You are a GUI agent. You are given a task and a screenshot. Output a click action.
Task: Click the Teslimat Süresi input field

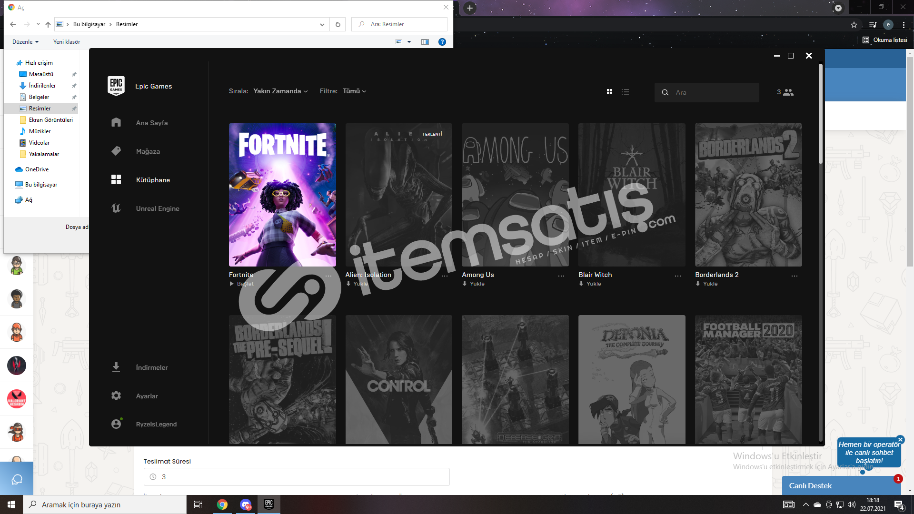(x=297, y=477)
